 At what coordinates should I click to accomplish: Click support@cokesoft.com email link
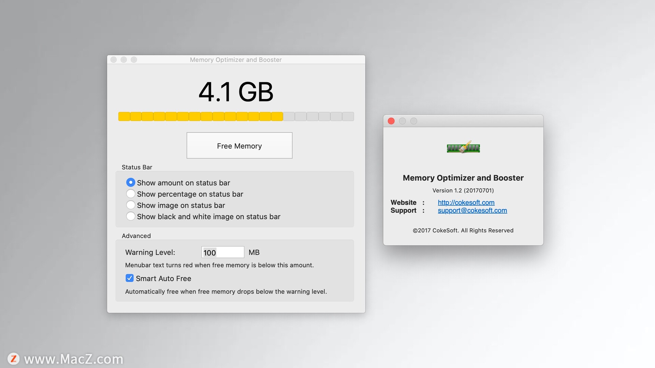click(472, 210)
